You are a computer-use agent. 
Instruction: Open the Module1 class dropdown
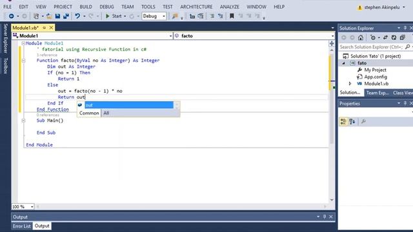tap(170, 36)
